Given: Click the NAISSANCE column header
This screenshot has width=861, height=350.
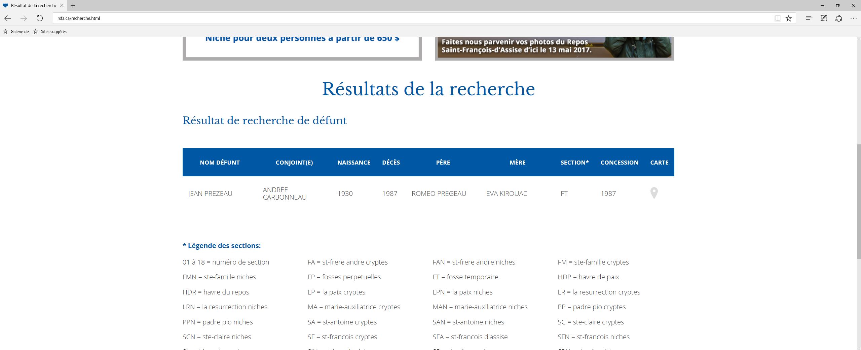Looking at the screenshot, I should point(354,163).
